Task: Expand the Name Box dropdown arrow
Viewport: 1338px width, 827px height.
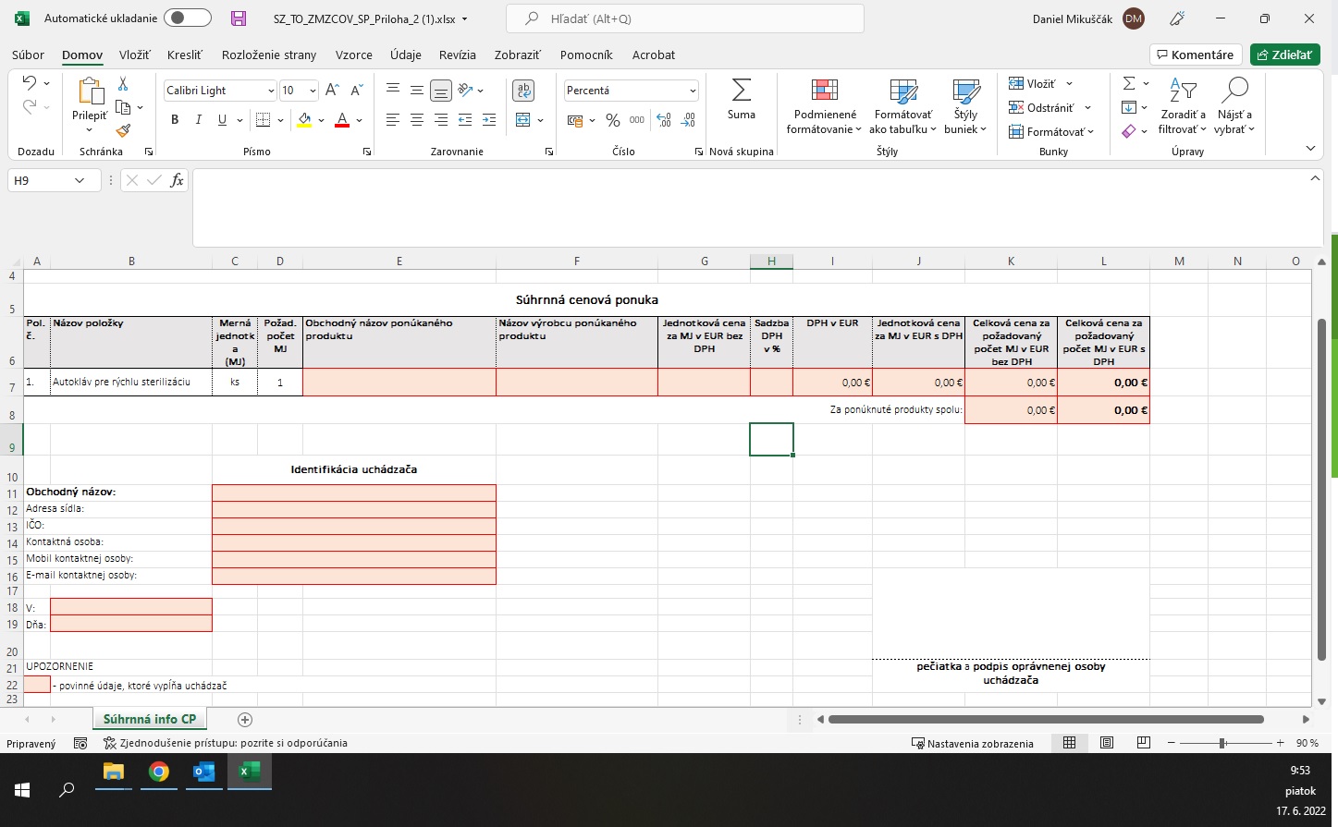Action: 80,181
